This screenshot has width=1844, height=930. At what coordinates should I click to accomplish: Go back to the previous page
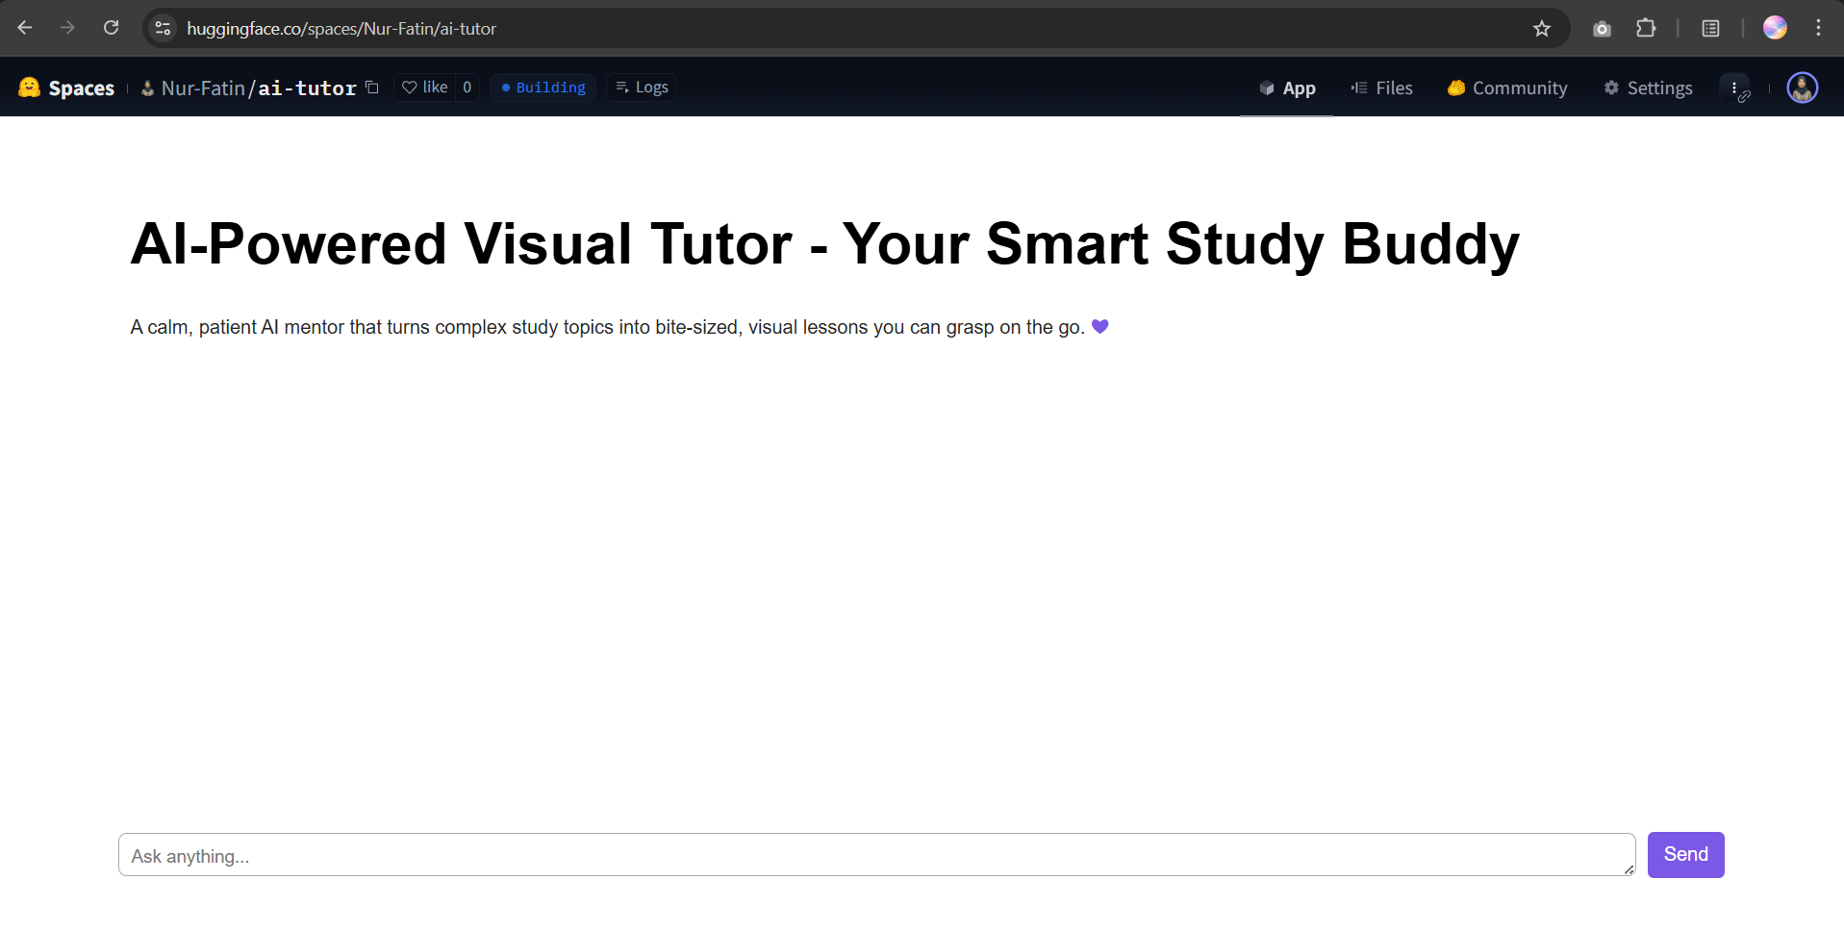25,28
